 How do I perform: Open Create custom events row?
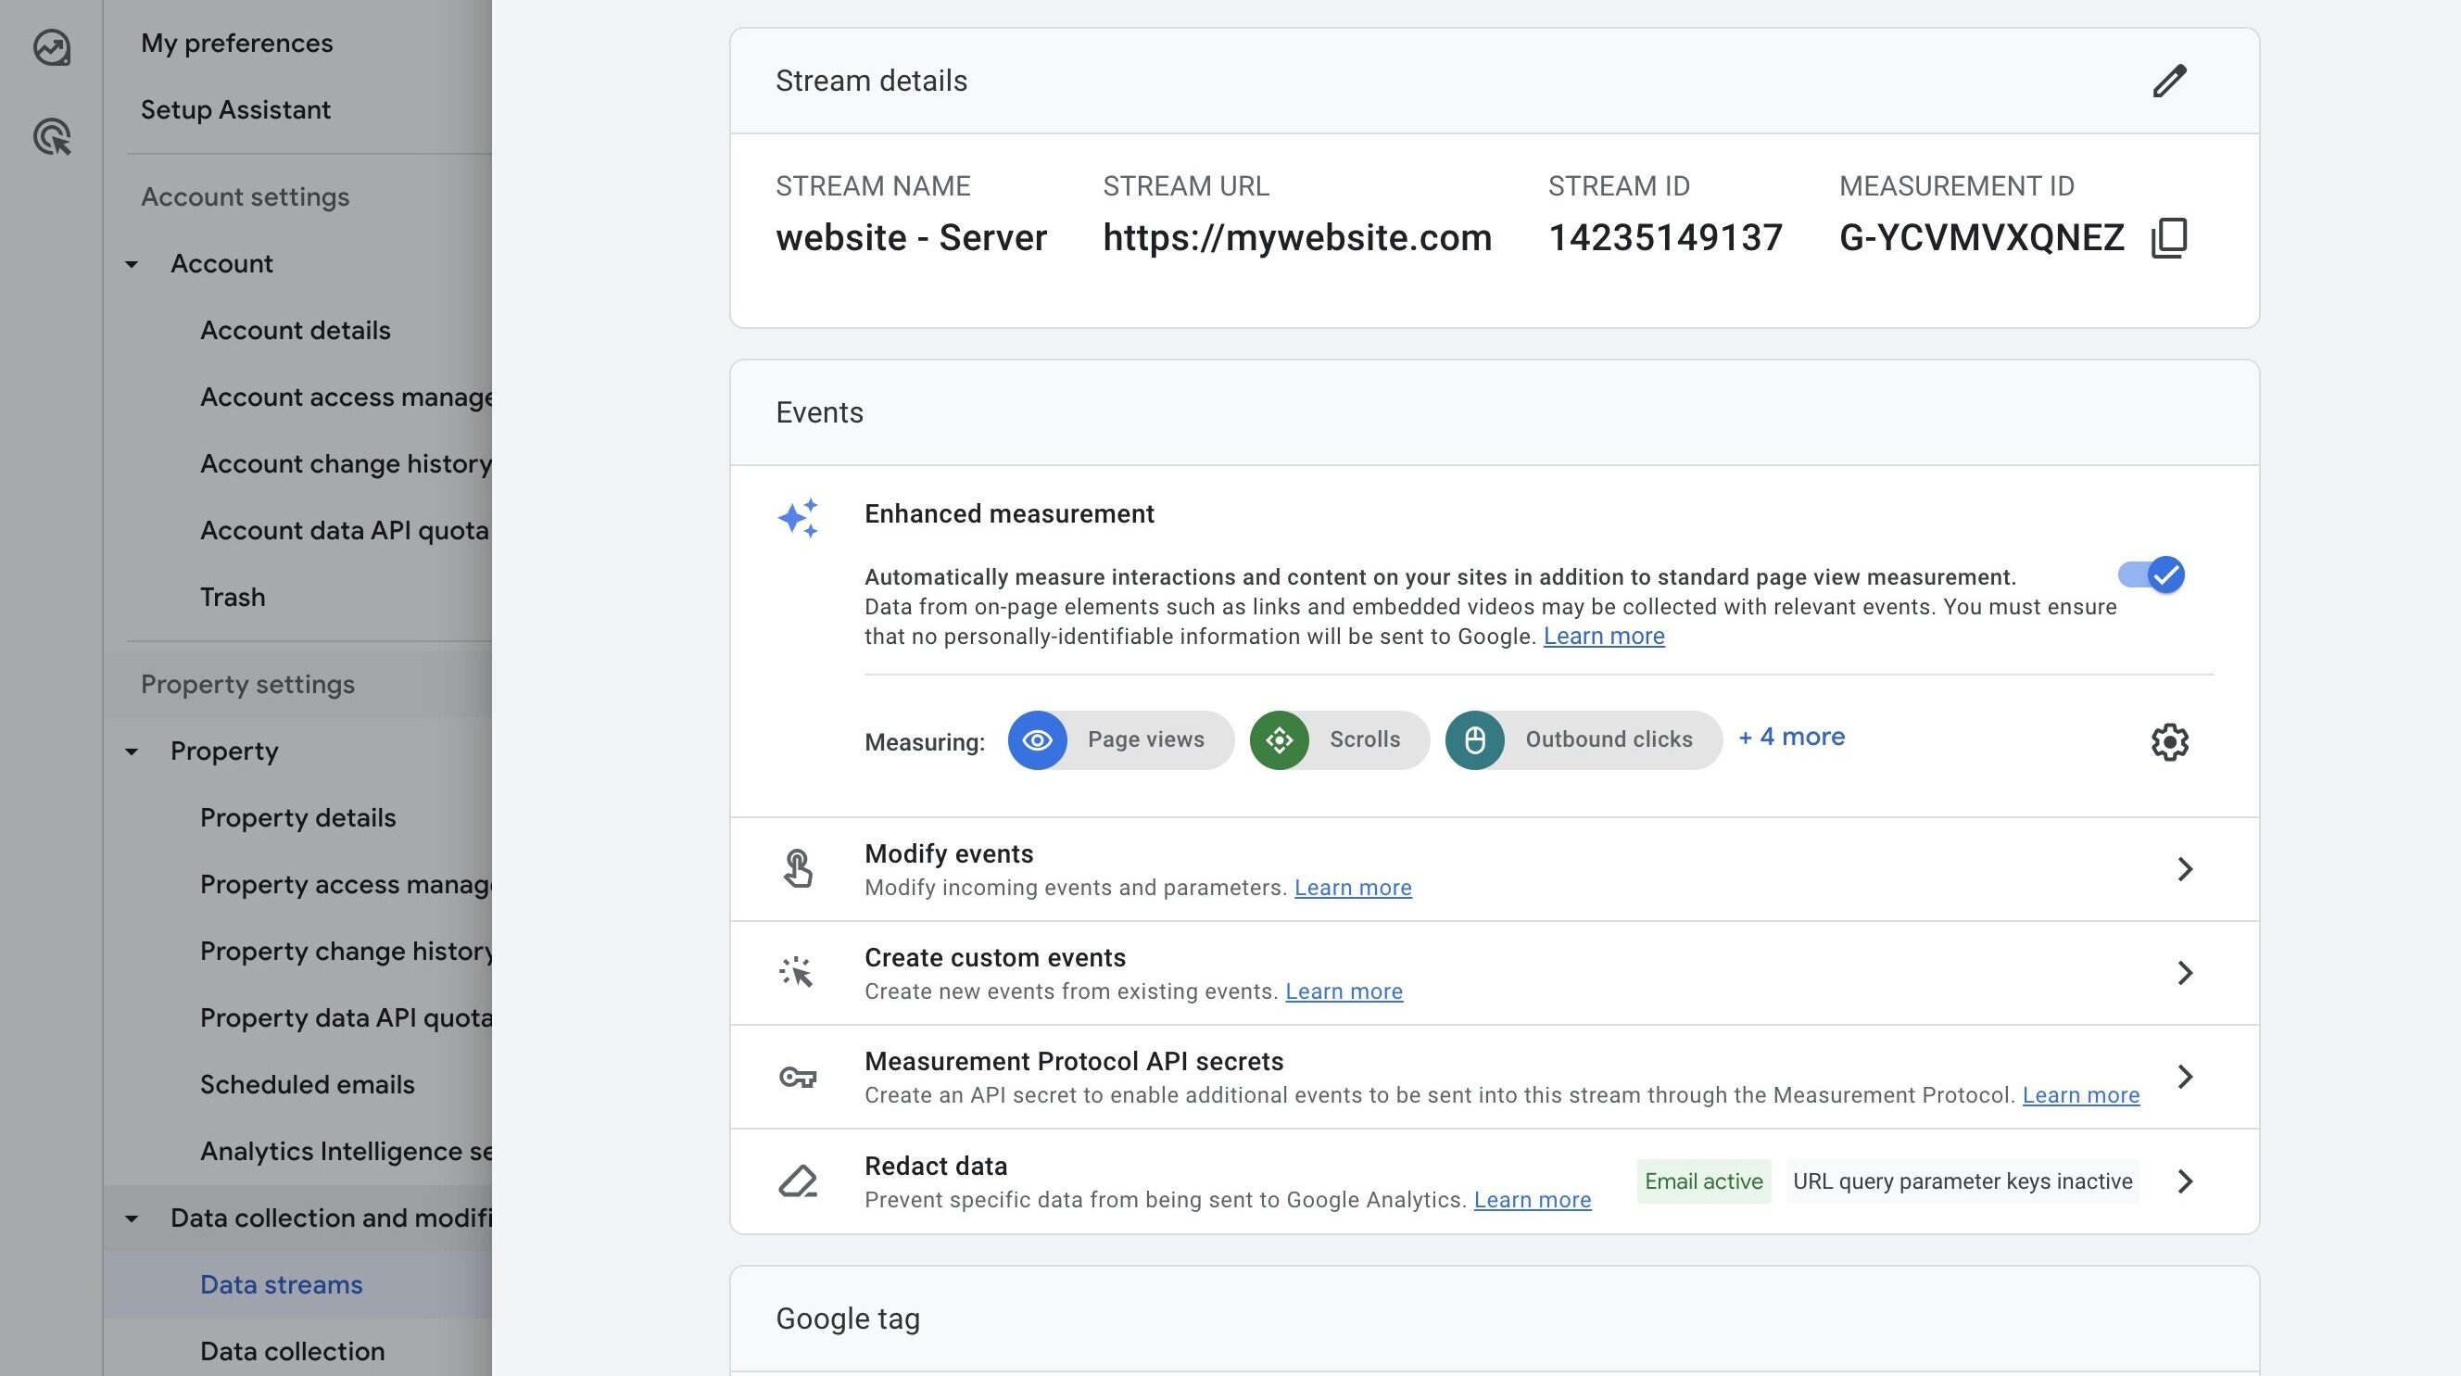coord(994,958)
